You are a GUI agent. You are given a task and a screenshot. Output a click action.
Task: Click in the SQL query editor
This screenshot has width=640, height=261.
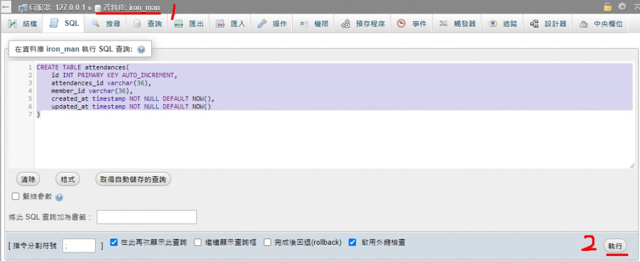321,115
